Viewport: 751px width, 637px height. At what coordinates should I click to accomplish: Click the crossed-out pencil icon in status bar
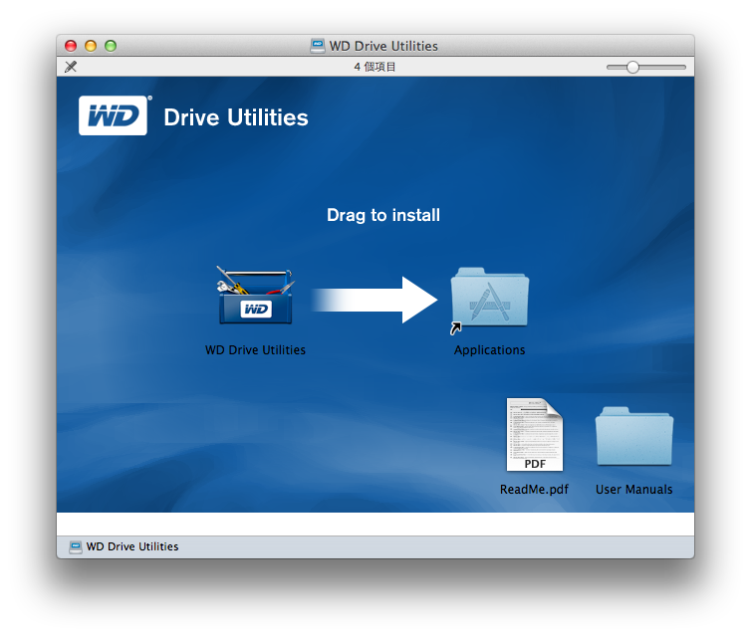click(71, 67)
